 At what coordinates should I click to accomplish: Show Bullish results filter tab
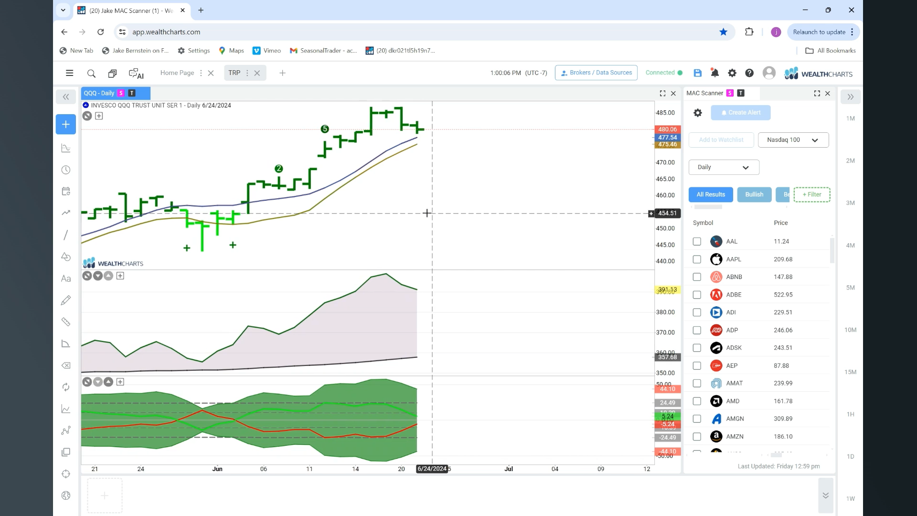click(754, 194)
